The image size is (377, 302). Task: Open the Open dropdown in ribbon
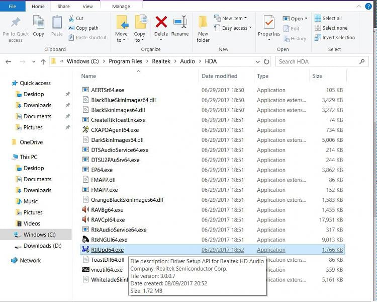295,19
